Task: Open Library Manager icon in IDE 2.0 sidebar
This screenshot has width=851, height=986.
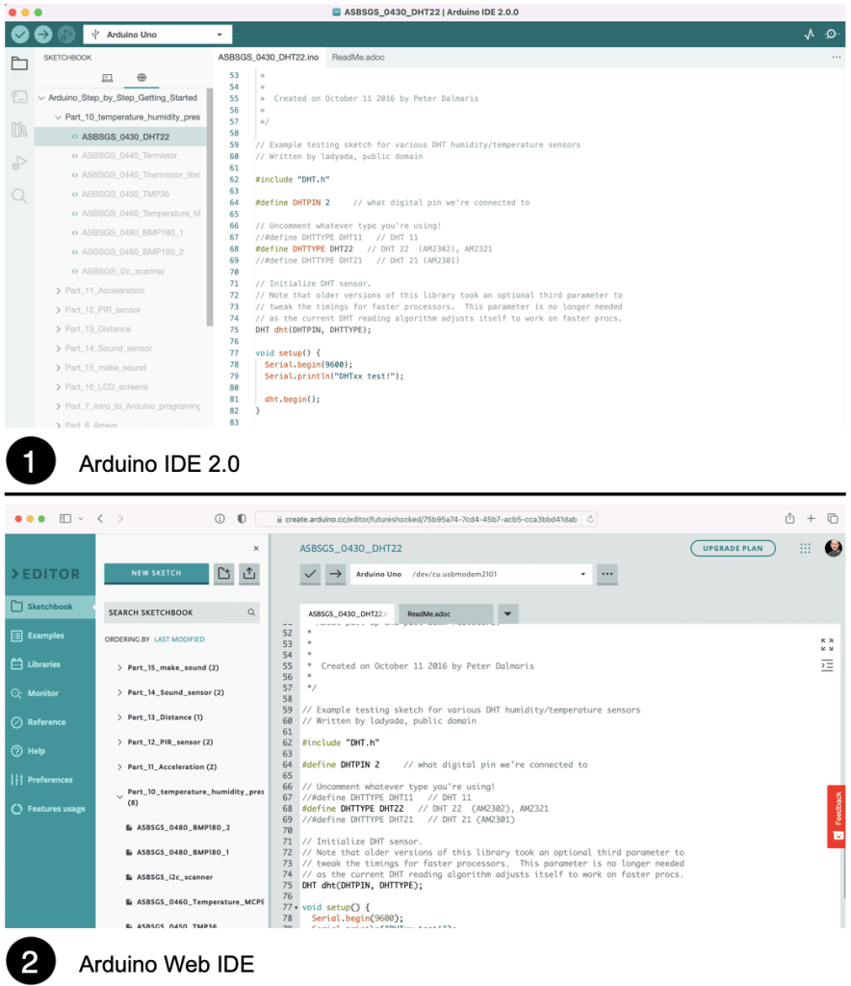Action: pos(19,130)
